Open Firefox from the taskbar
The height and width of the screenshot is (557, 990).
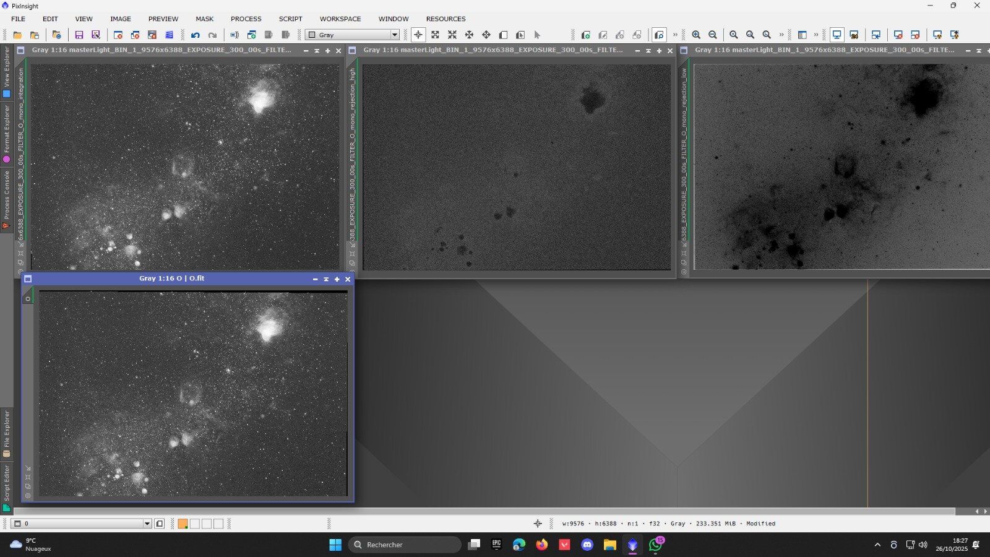tap(542, 545)
